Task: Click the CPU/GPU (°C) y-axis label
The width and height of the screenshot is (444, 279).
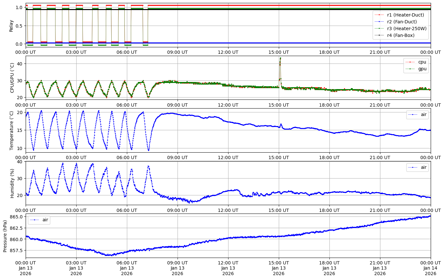Action: tap(12, 78)
